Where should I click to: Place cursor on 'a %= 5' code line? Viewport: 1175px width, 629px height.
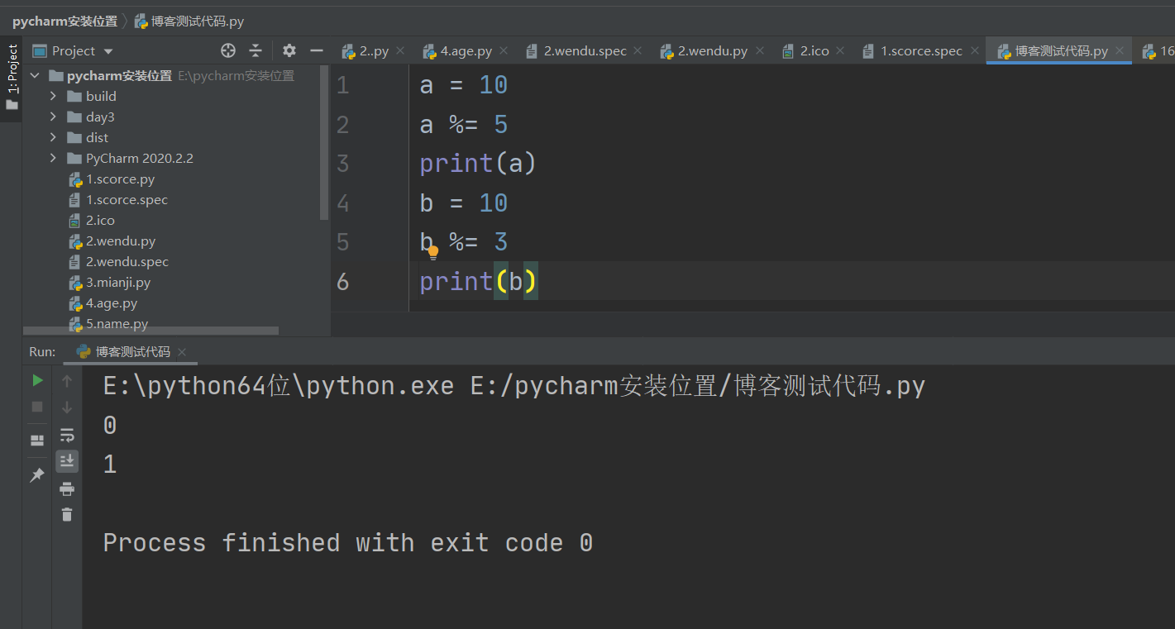click(463, 125)
